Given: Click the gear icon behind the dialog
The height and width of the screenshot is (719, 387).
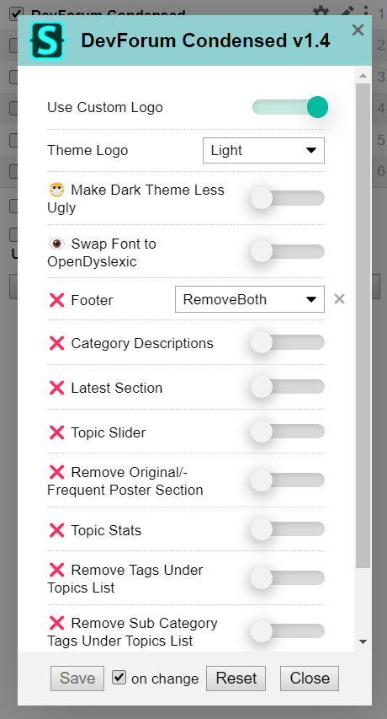Looking at the screenshot, I should [x=321, y=11].
